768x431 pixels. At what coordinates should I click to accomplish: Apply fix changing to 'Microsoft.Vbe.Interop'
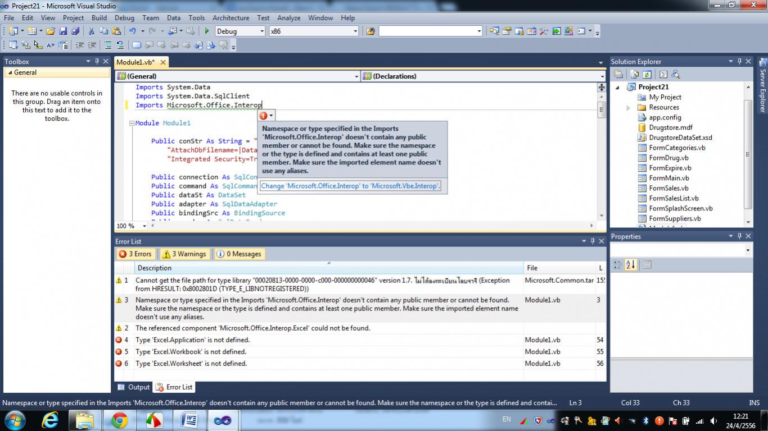click(350, 186)
